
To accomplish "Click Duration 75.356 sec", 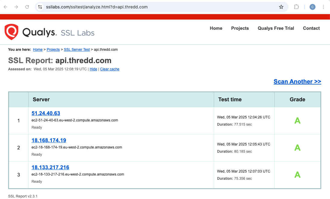I will [235, 179].
